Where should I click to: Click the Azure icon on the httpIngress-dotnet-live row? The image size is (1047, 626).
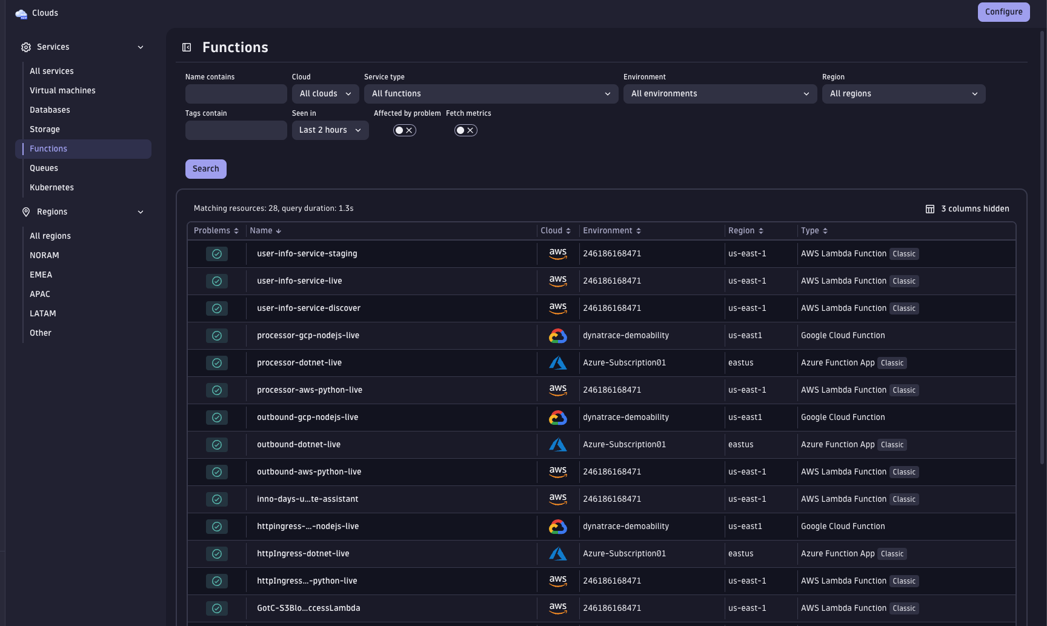click(x=557, y=553)
